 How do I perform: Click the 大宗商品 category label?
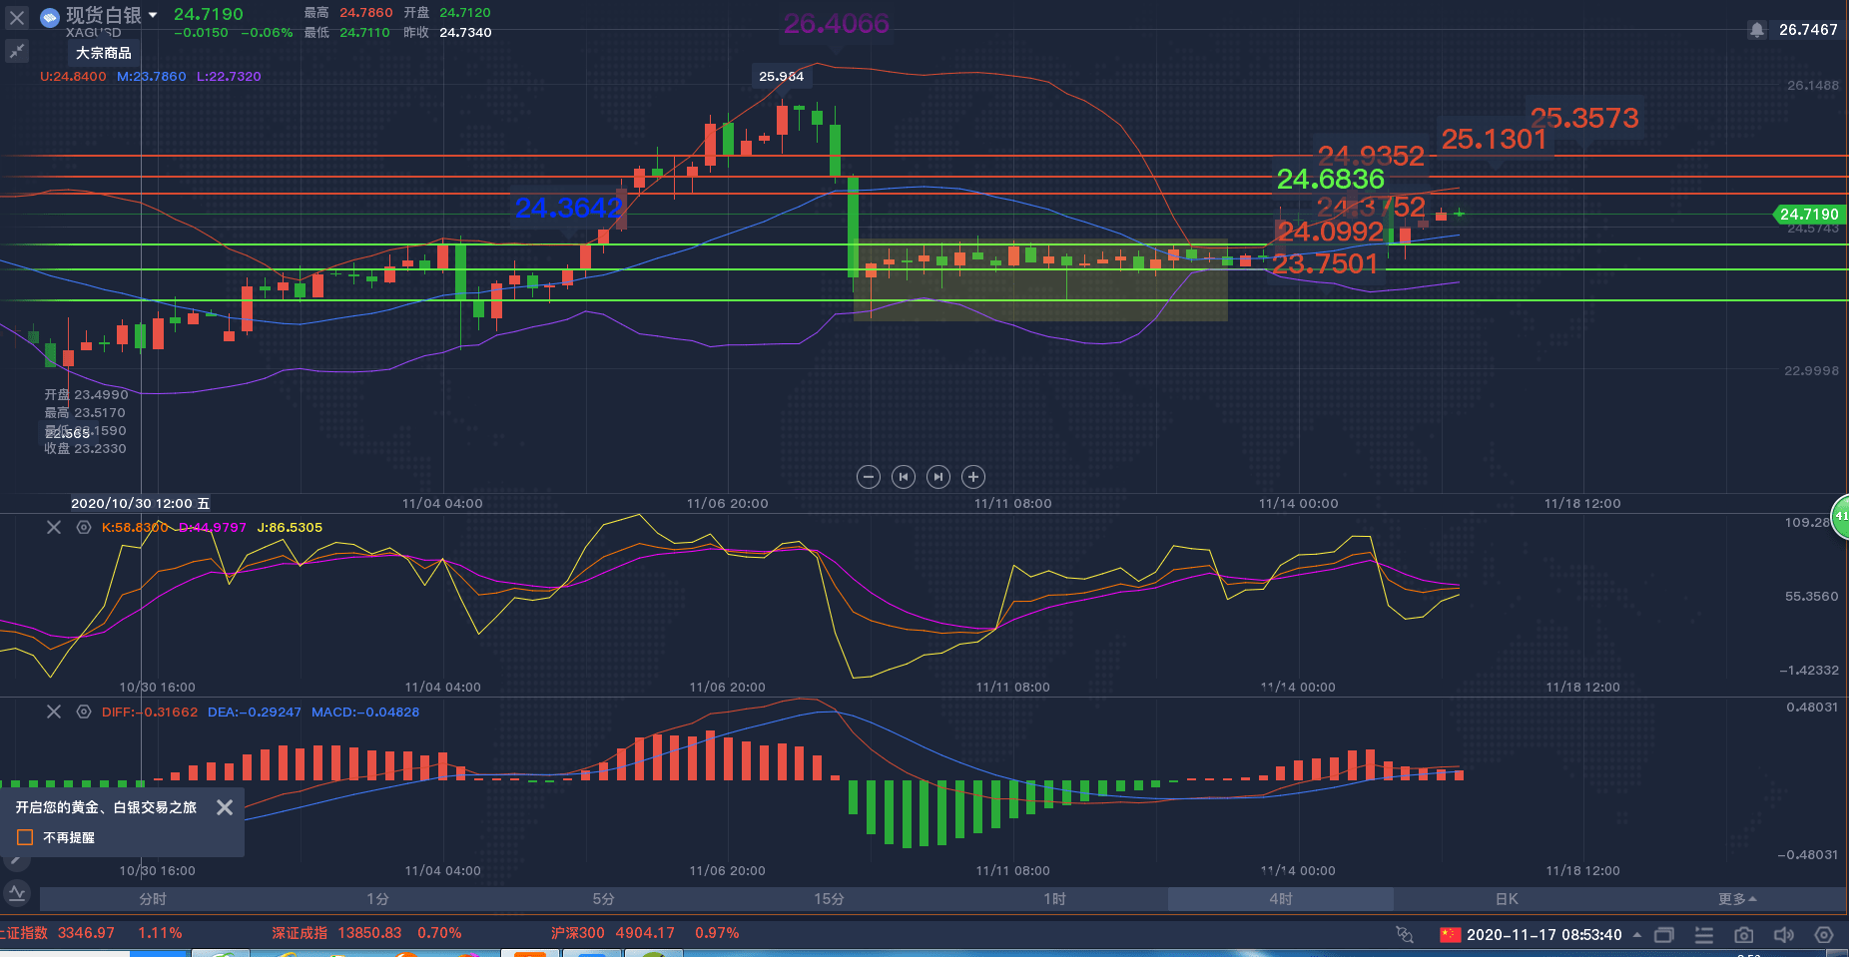point(104,53)
